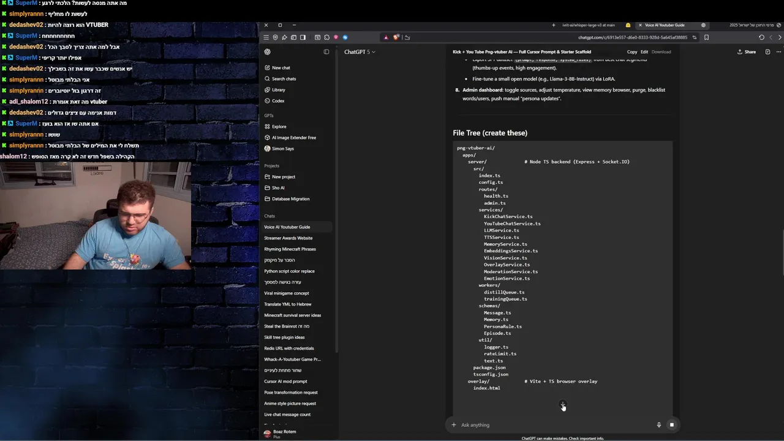Click Download in the canvas header
784x441 pixels.
[x=661, y=52]
